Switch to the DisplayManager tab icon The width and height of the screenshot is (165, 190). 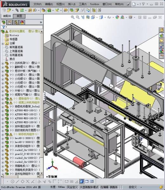coord(22,23)
